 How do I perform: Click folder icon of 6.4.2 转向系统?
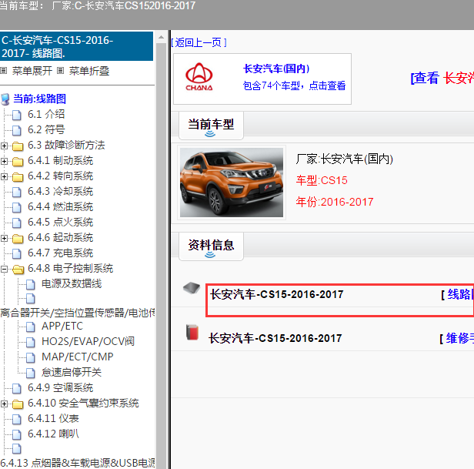pyautogui.click(x=18, y=176)
